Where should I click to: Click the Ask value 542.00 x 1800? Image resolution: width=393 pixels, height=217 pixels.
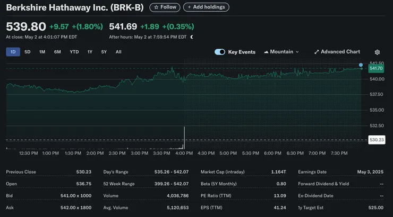[76, 208]
